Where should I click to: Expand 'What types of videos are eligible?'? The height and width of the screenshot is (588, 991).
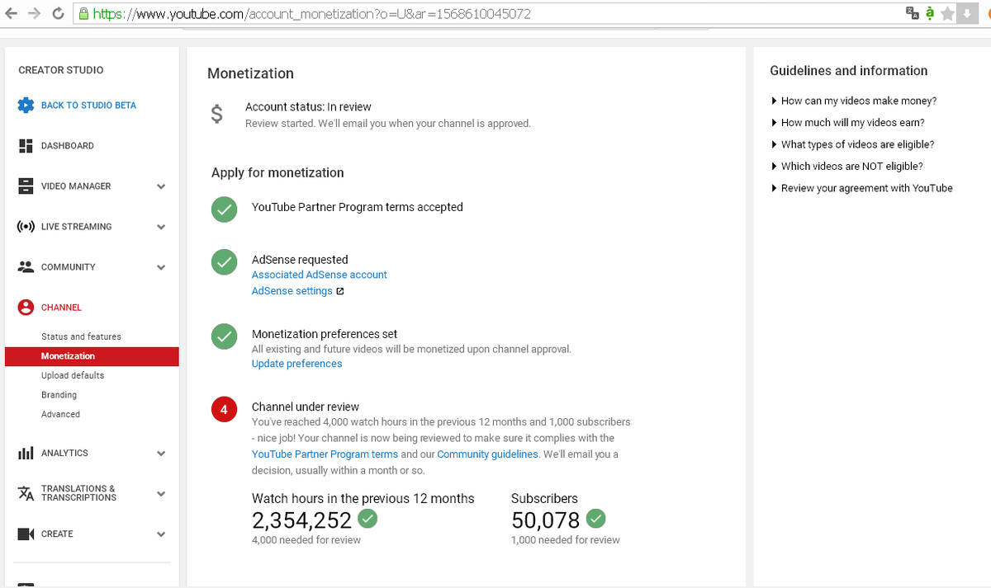click(x=852, y=144)
